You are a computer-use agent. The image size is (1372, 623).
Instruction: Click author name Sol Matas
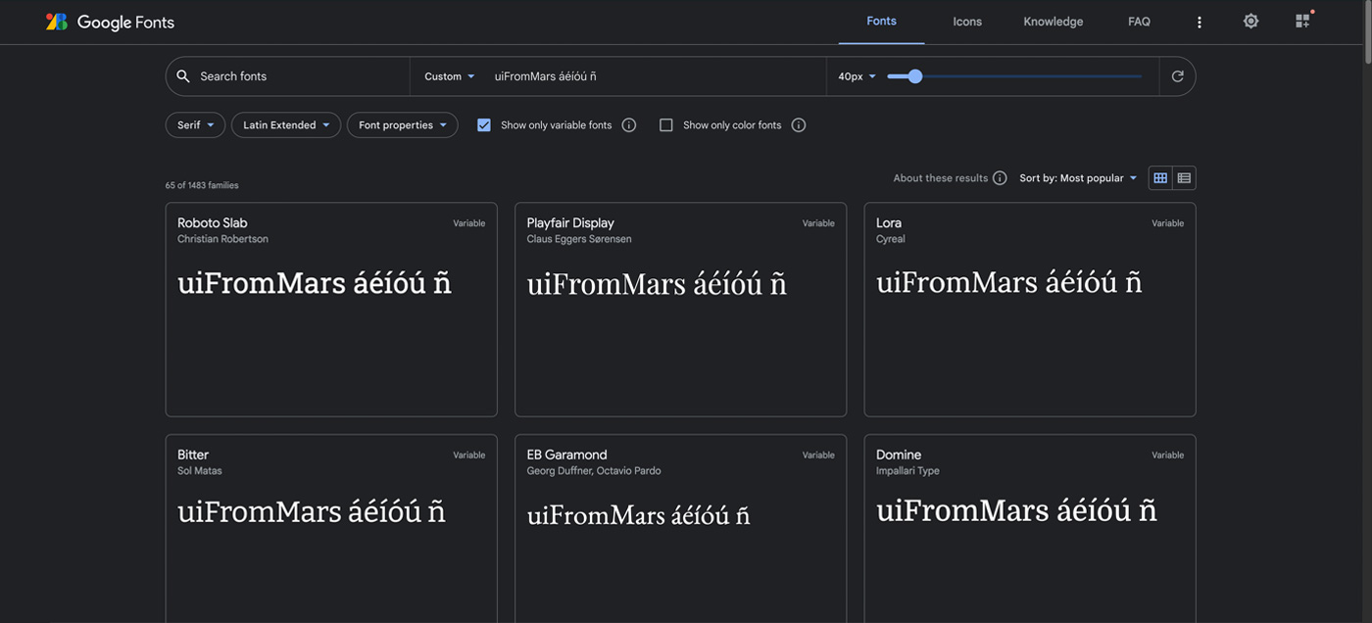[200, 471]
